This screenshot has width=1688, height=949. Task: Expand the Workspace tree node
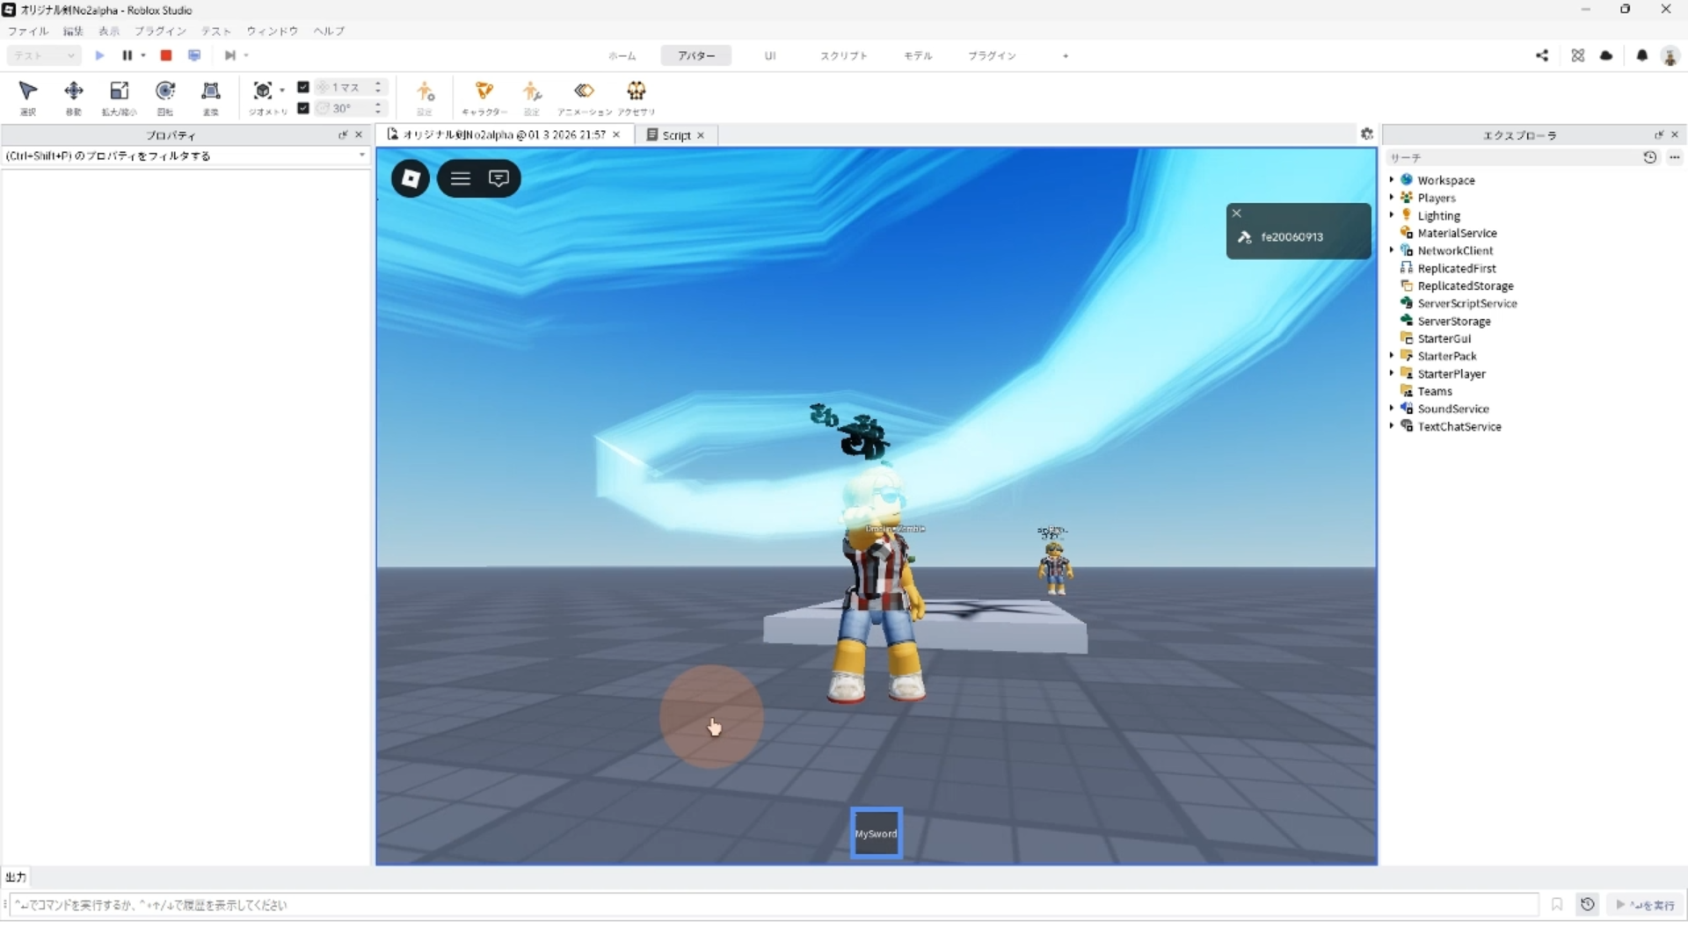1392,179
